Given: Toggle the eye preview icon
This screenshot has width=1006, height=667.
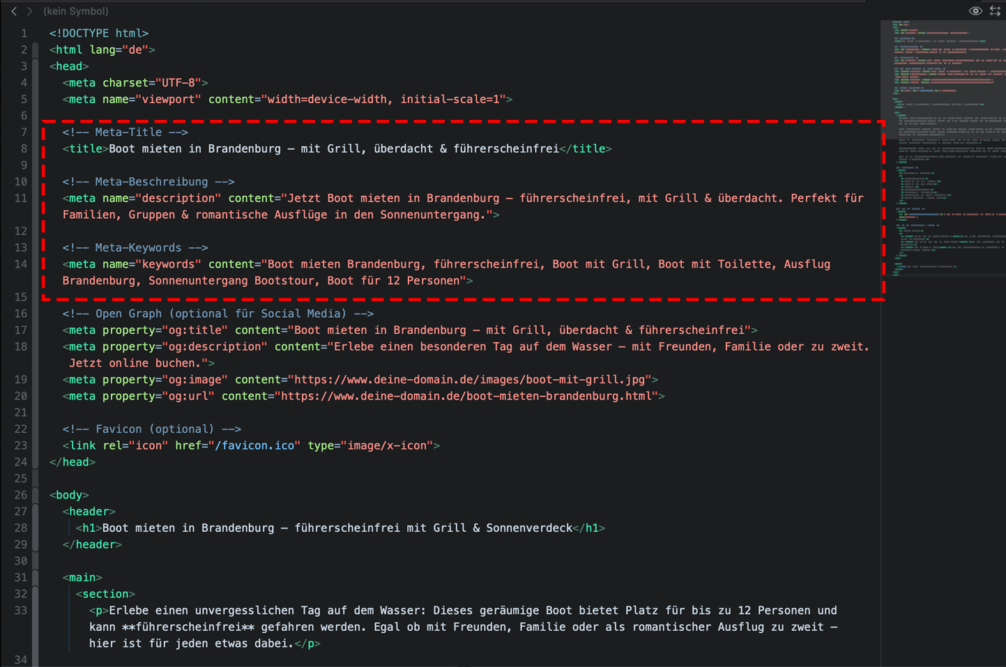Looking at the screenshot, I should [x=975, y=11].
